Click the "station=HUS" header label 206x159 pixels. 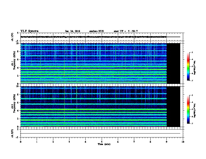point(96,31)
